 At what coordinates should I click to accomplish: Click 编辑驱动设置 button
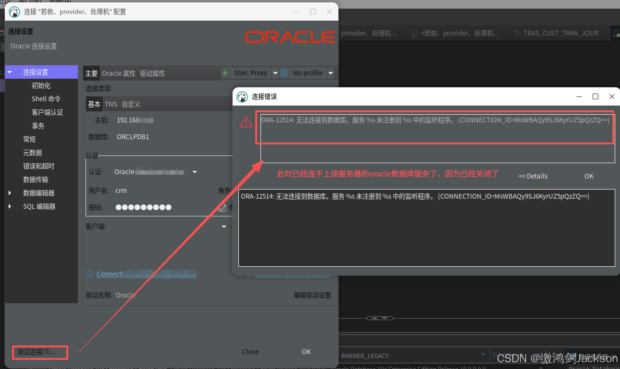pyautogui.click(x=312, y=295)
